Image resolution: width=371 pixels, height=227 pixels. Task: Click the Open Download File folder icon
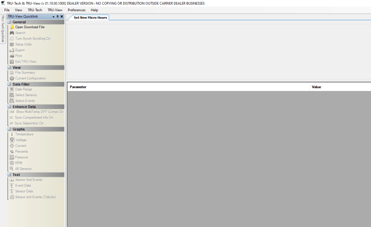pos(12,27)
